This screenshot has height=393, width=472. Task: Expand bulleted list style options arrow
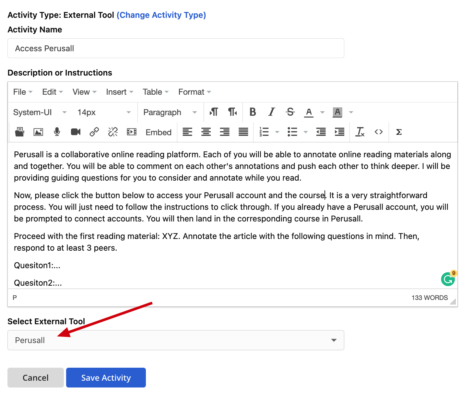[305, 132]
